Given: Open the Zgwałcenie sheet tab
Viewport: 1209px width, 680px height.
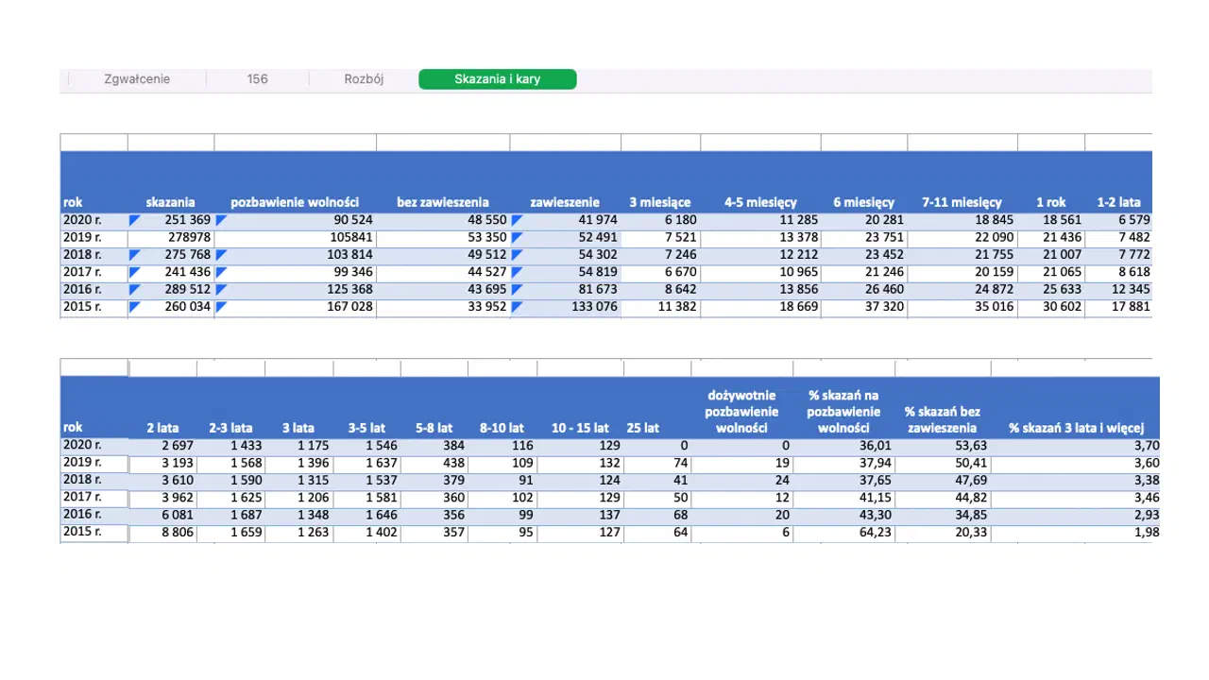Looking at the screenshot, I should (137, 79).
